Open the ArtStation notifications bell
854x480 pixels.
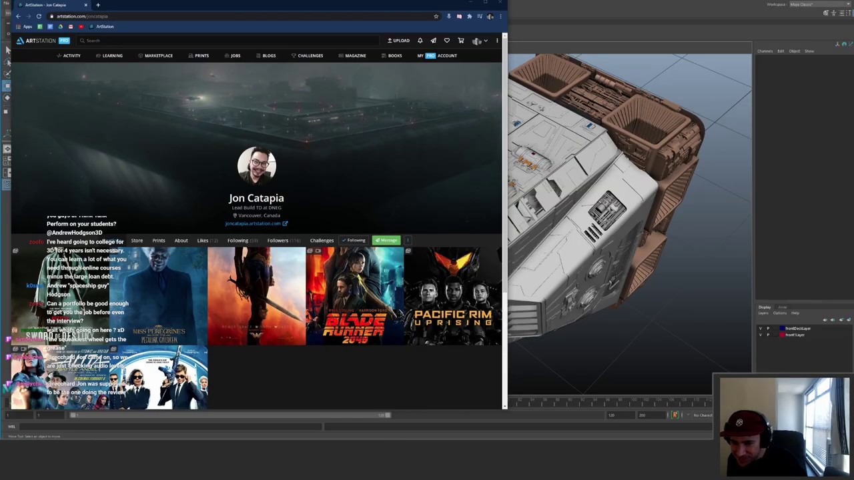[x=420, y=41]
